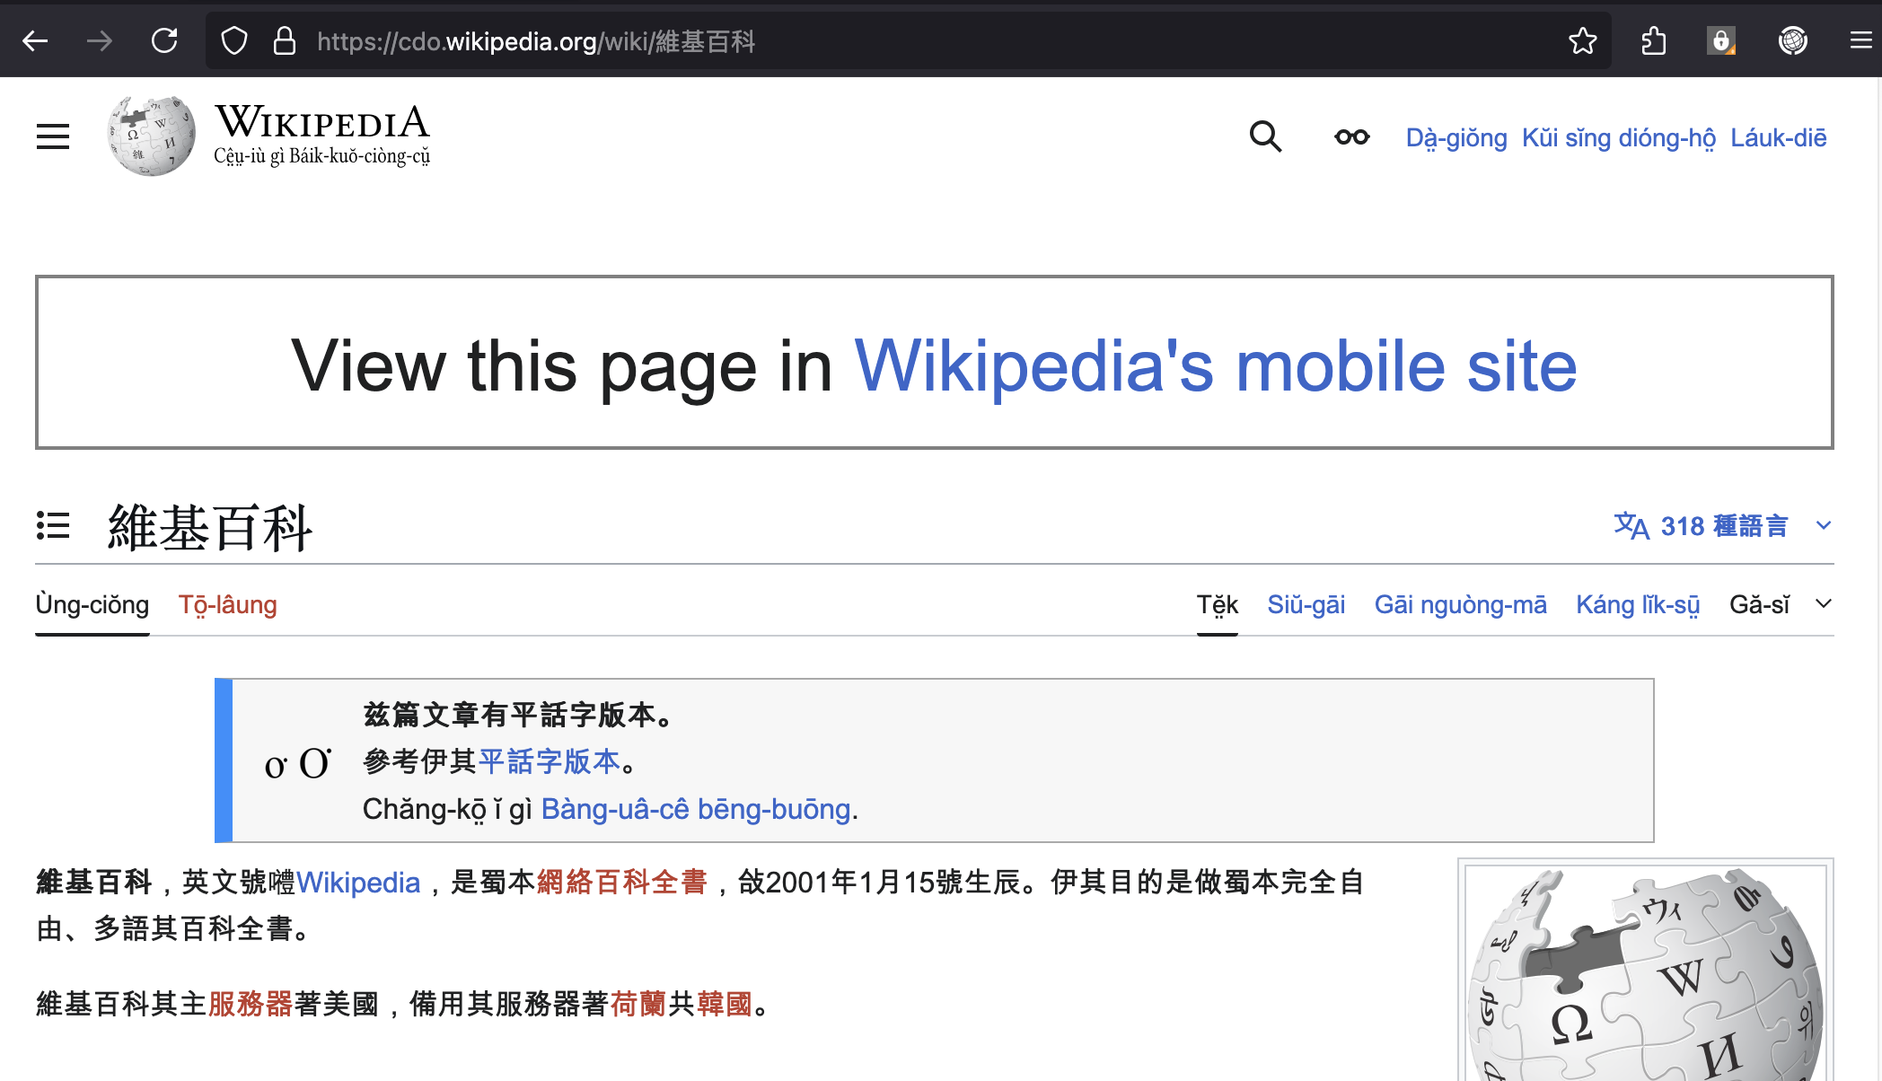The height and width of the screenshot is (1081, 1882).
Task: Expand the Gă-sĭ tools dropdown
Action: point(1779,604)
